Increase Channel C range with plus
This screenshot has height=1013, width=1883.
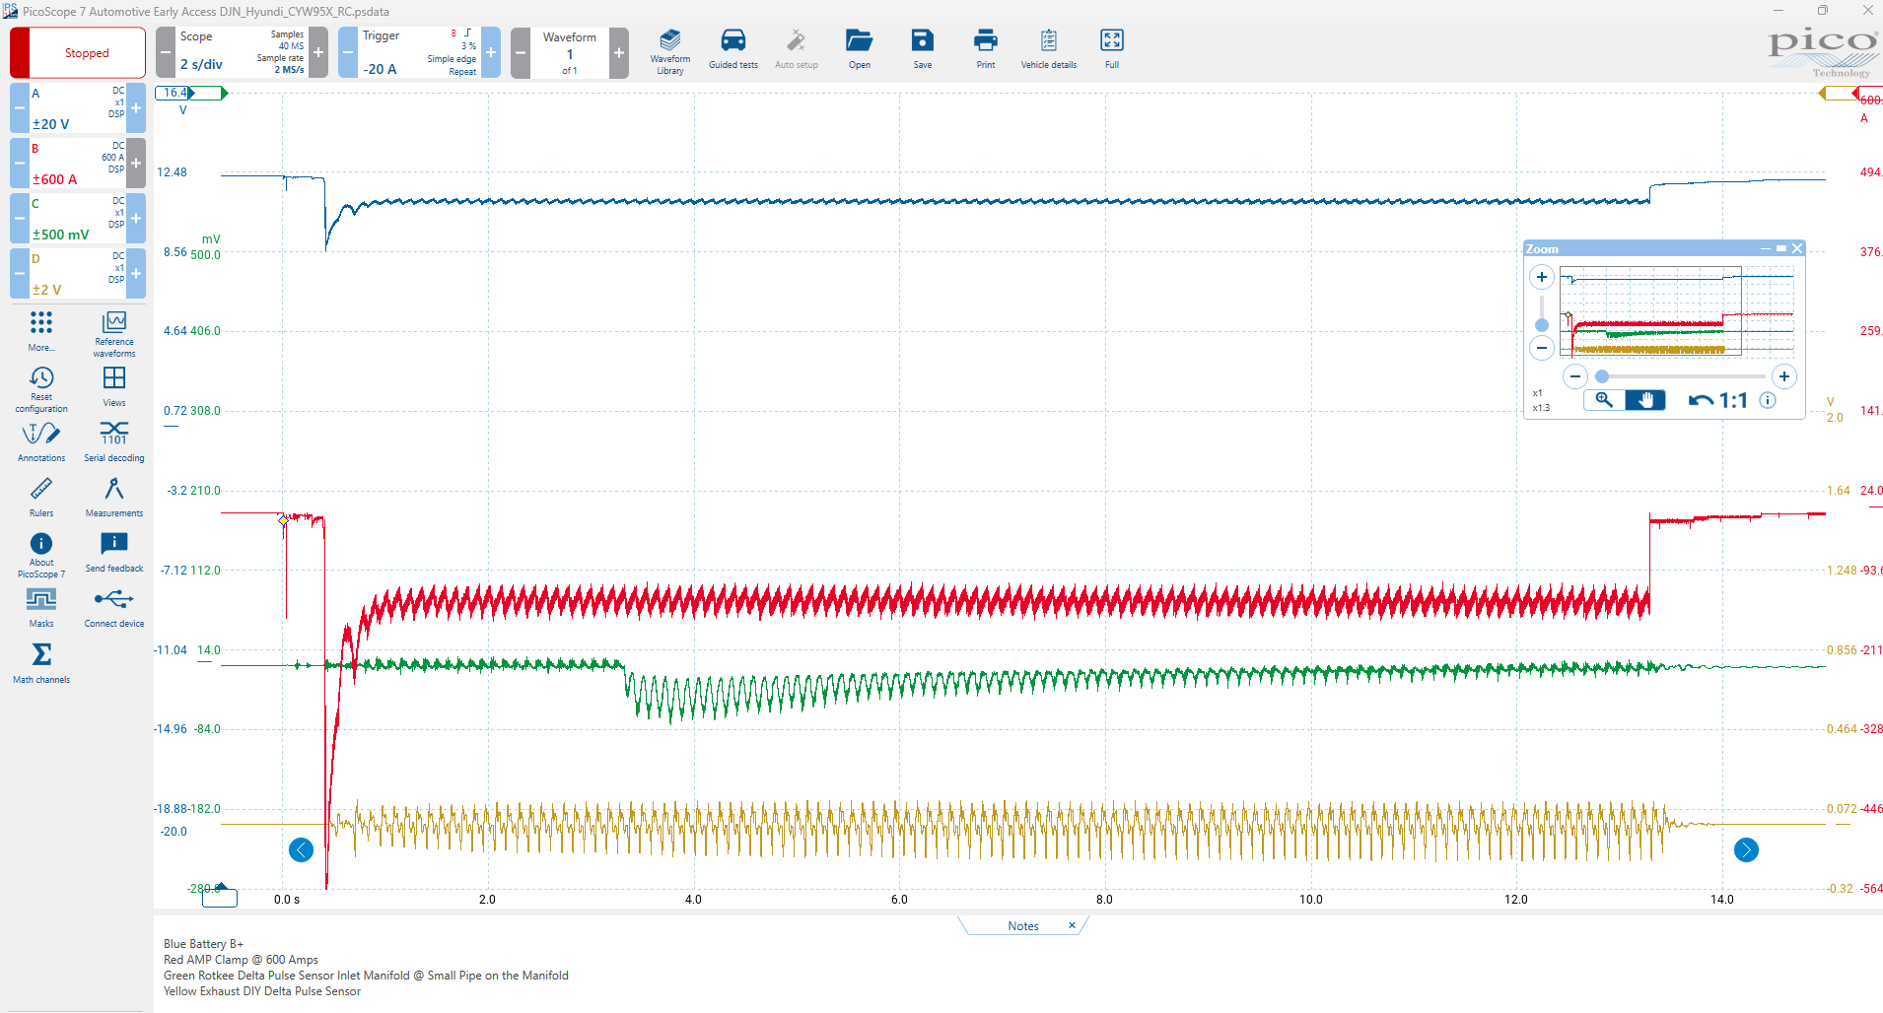(136, 218)
